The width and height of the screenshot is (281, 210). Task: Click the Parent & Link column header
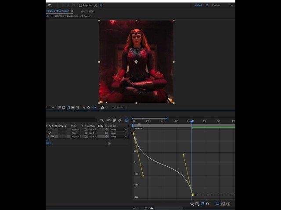111,126
